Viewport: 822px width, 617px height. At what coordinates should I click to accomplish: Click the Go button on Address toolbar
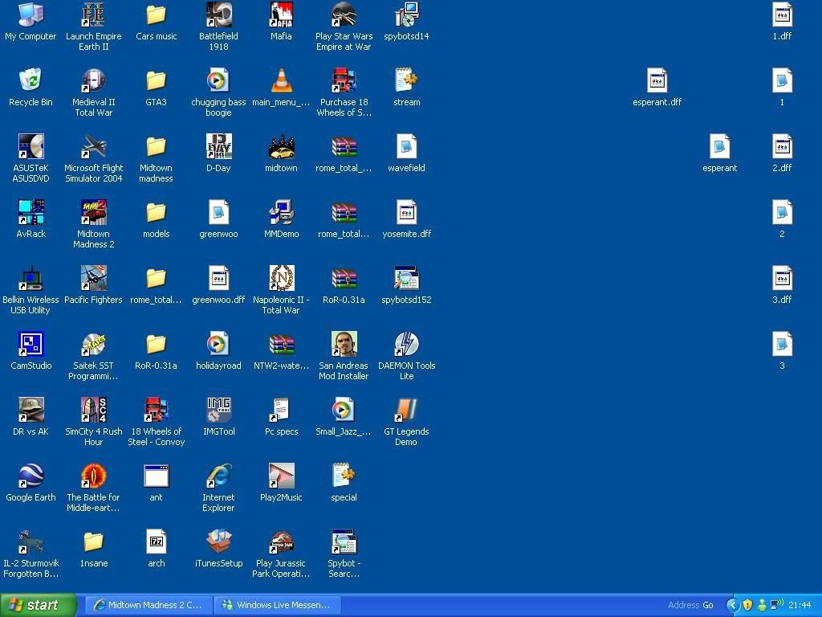click(x=708, y=605)
